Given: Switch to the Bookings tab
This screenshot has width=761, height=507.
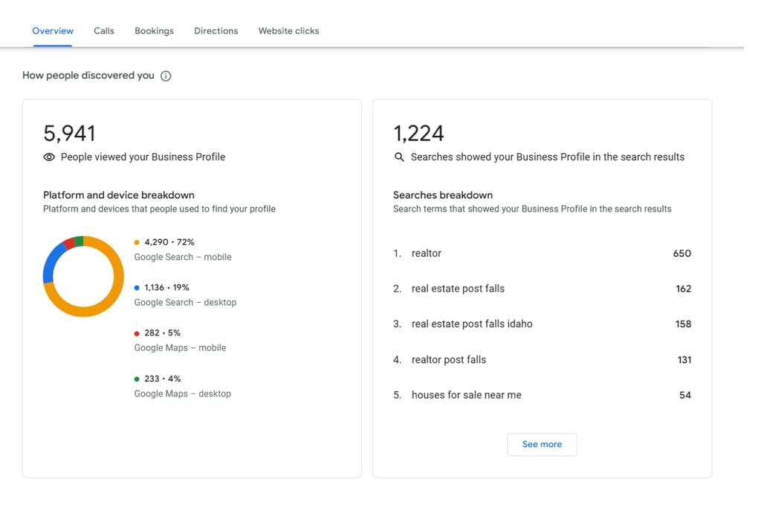Looking at the screenshot, I should (x=154, y=31).
